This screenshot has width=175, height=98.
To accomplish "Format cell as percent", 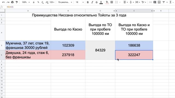I will pyautogui.click(x=38, y=2).
